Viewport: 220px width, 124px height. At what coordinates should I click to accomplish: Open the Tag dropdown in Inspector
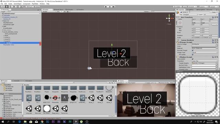point(190,14)
